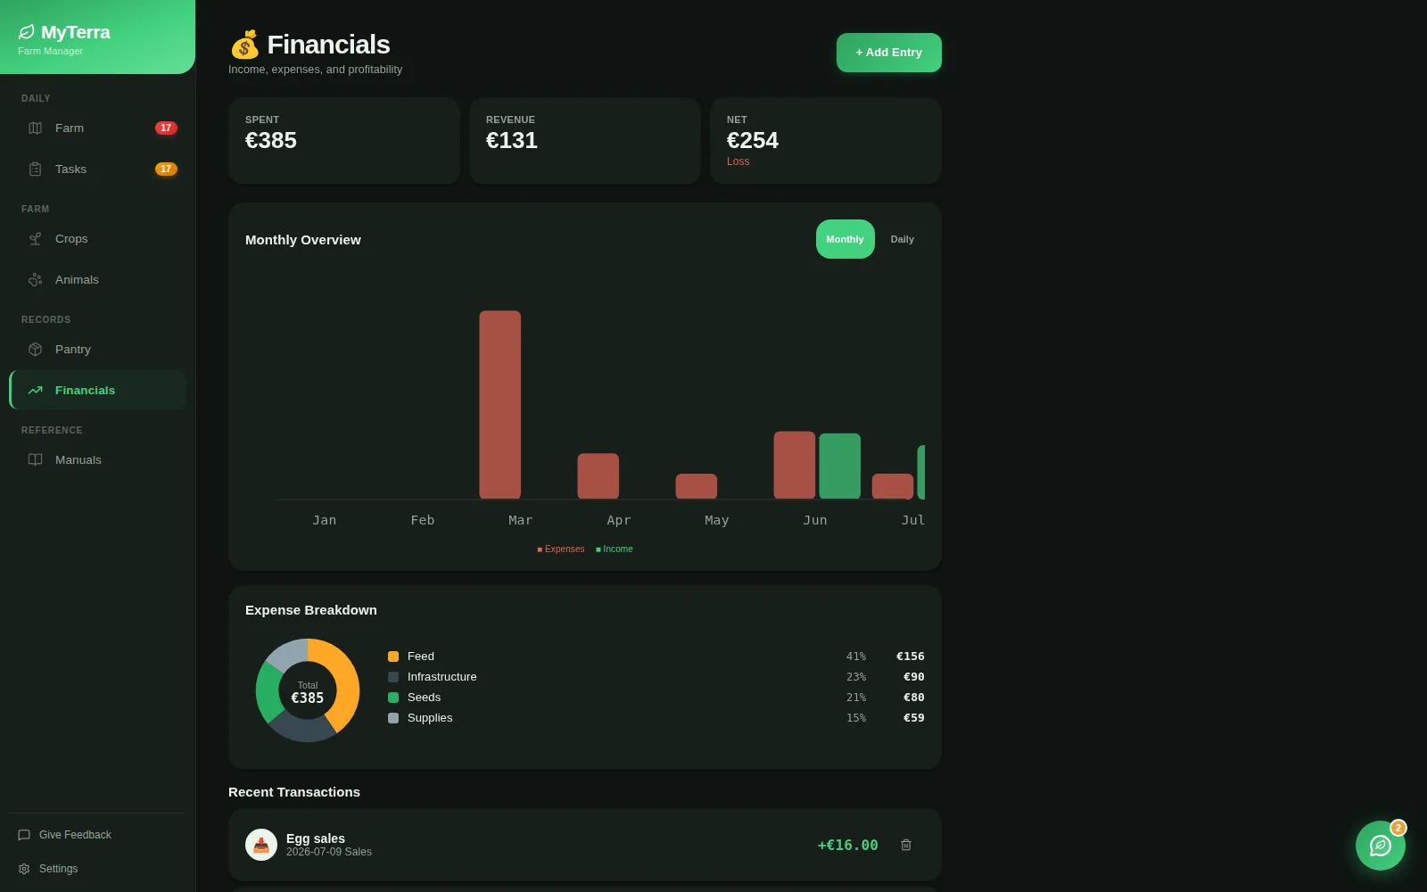Click the Give Feedback speech bubble icon
Image resolution: width=1427 pixels, height=892 pixels.
[x=24, y=835]
